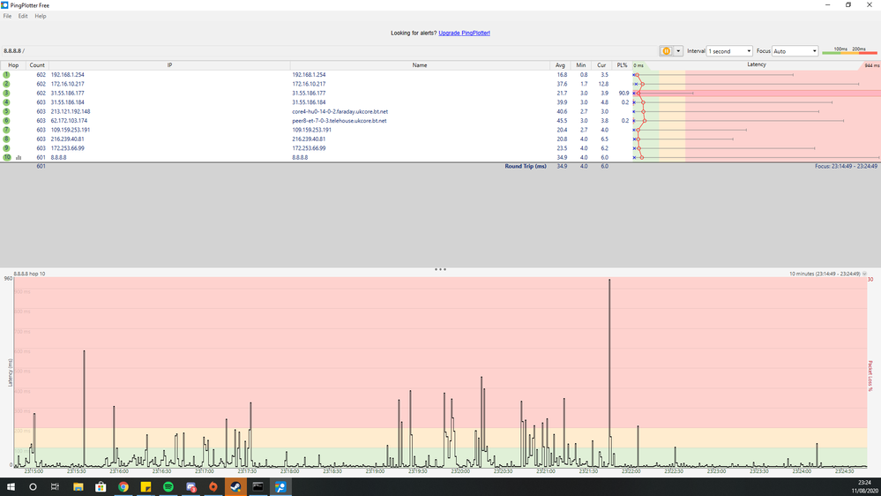Viewport: 881px width, 496px height.
Task: Expand the Focus dropdown set to Auto
Action: pos(795,51)
